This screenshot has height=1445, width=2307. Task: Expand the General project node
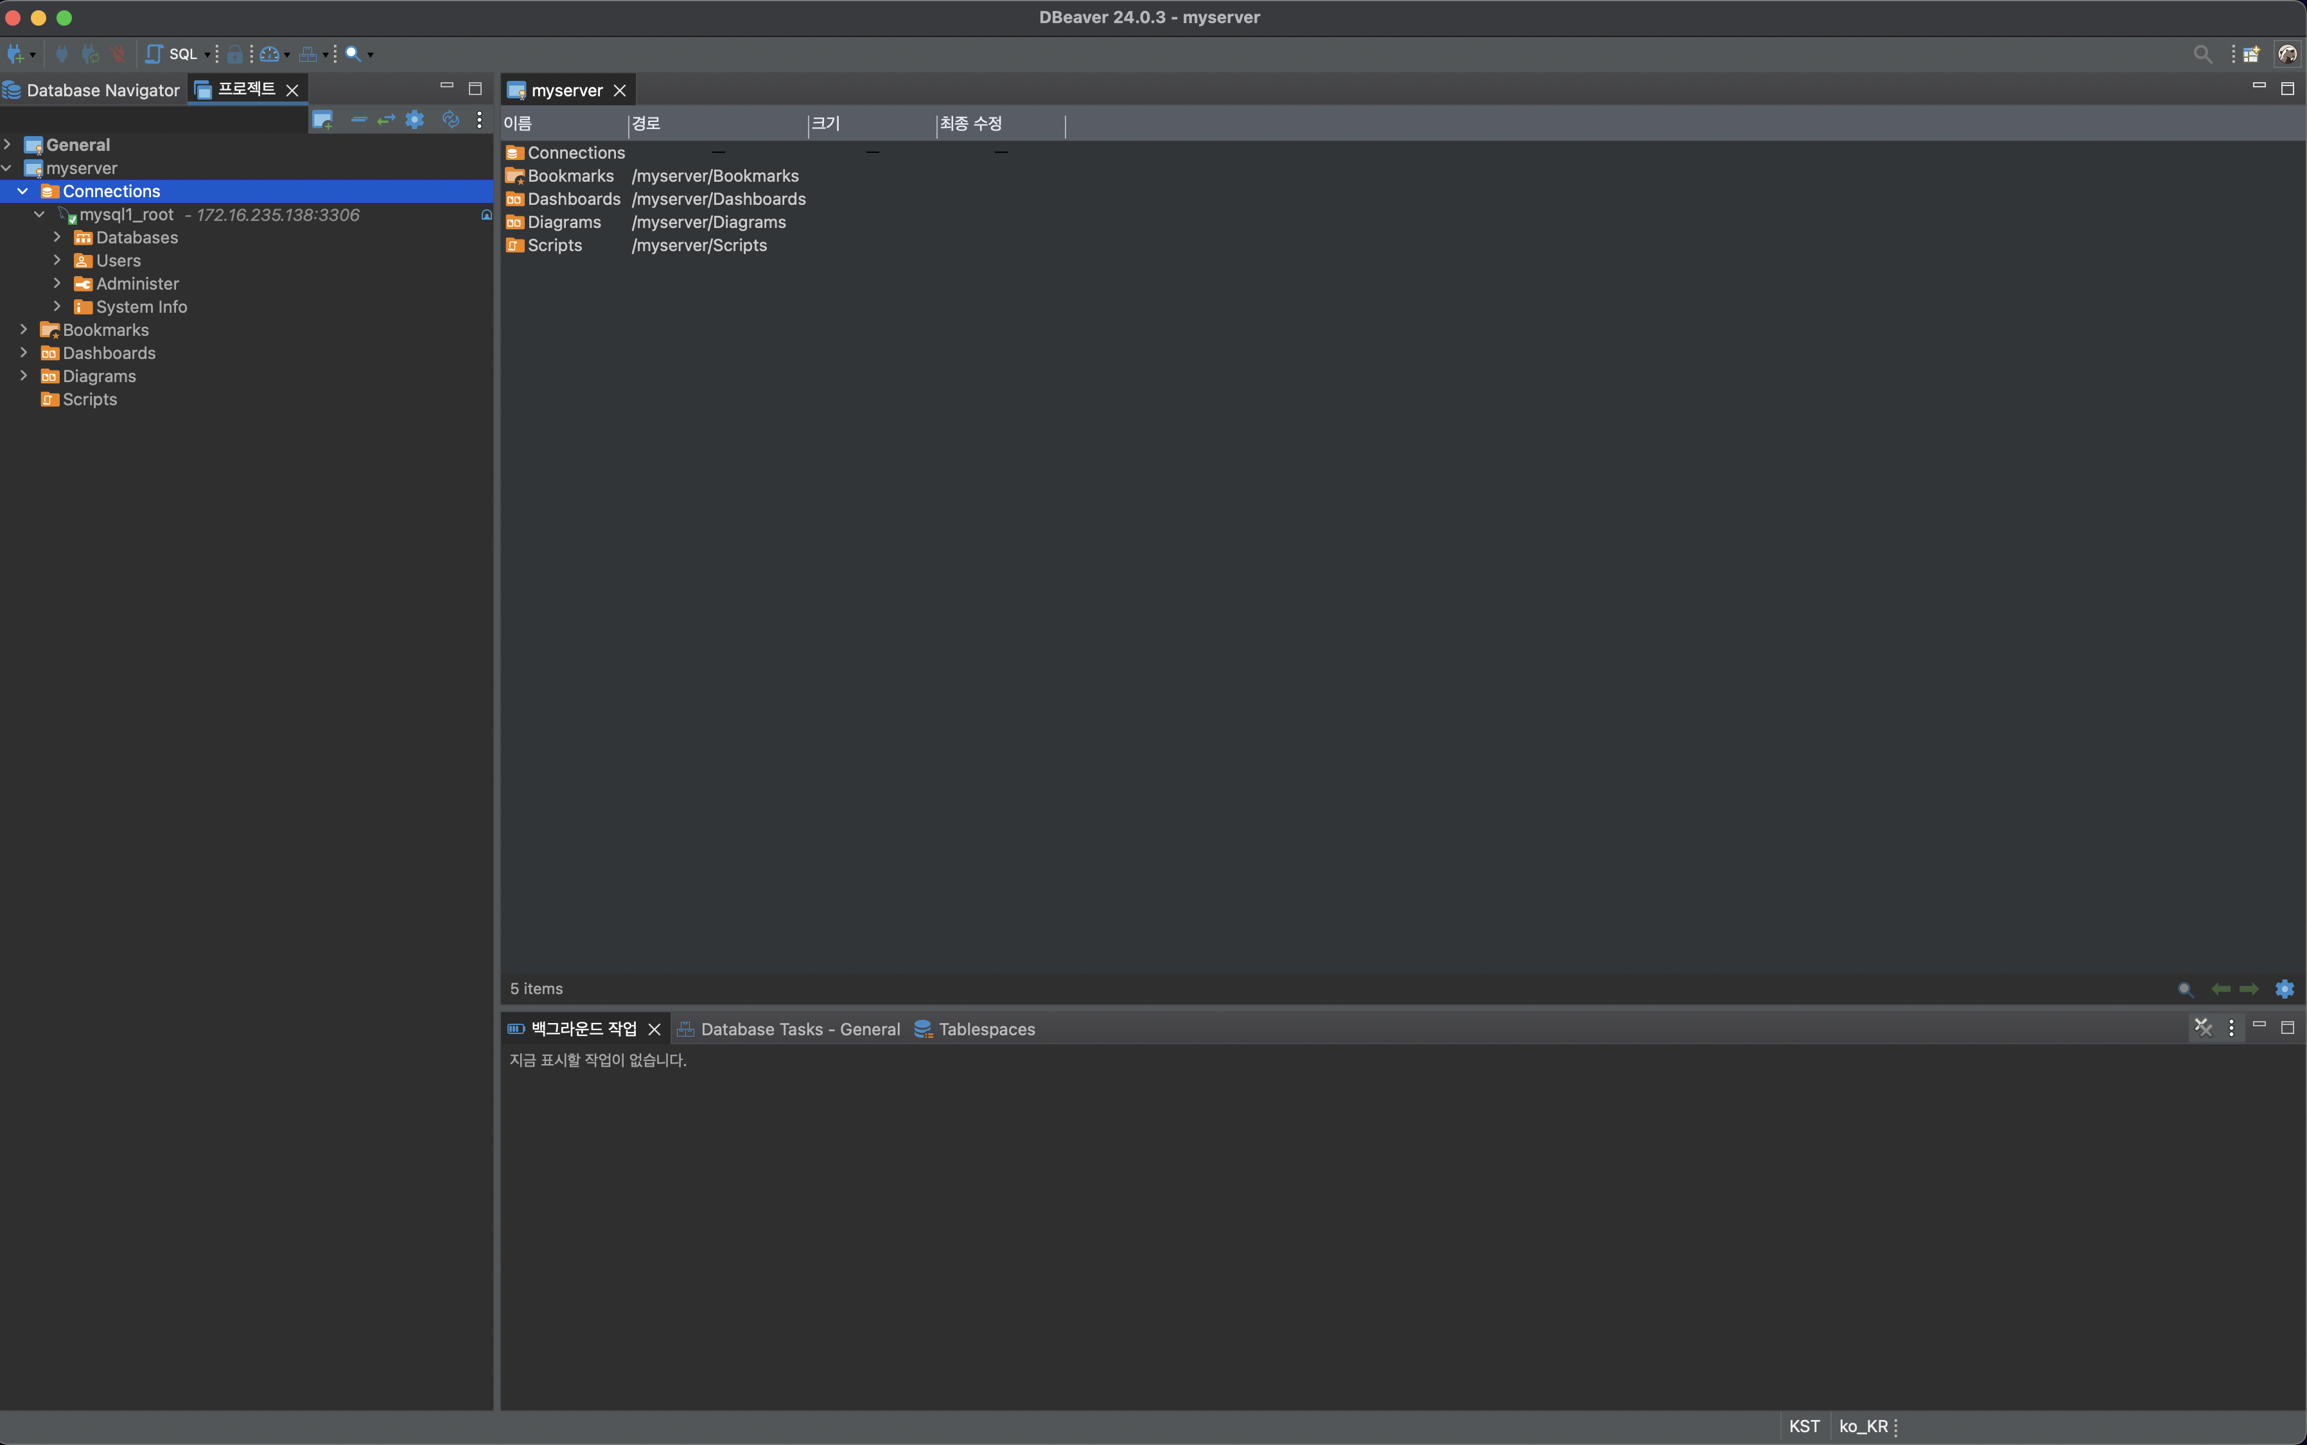coord(8,144)
